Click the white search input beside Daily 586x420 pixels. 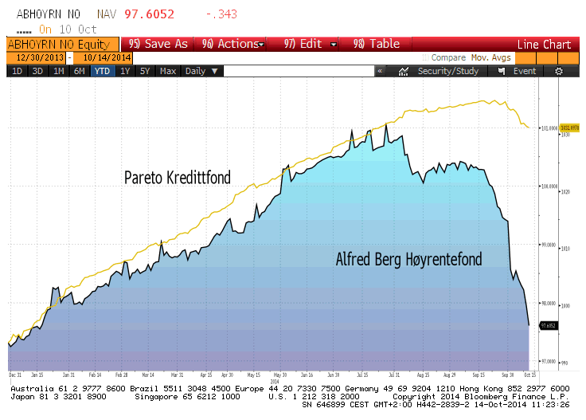click(x=299, y=71)
